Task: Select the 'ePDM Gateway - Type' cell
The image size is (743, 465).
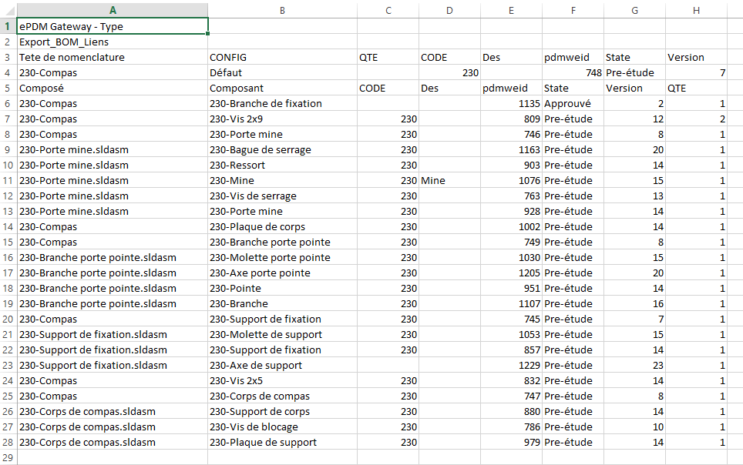Action: pos(113,27)
